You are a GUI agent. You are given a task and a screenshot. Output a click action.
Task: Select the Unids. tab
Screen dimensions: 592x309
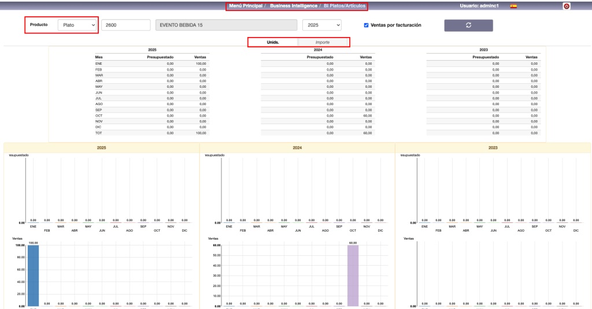coord(273,42)
